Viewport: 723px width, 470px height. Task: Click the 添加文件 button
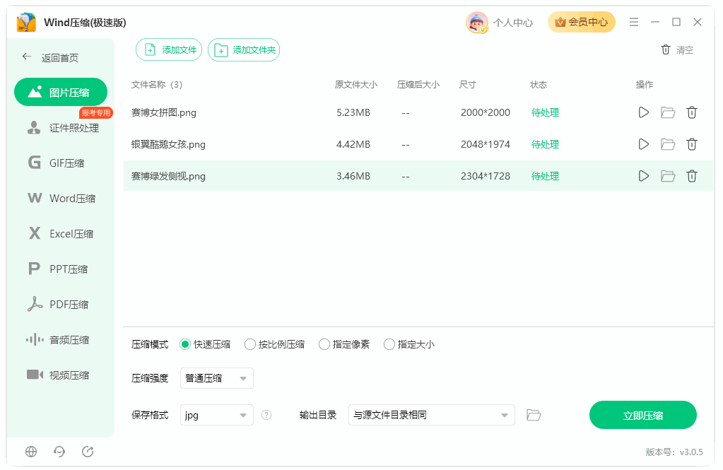click(x=169, y=49)
